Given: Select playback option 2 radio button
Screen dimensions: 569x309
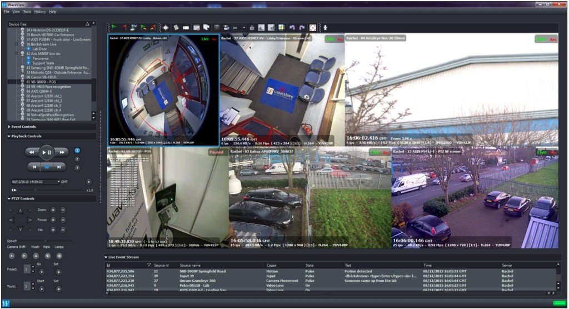Looking at the screenshot, I should pyautogui.click(x=77, y=159).
